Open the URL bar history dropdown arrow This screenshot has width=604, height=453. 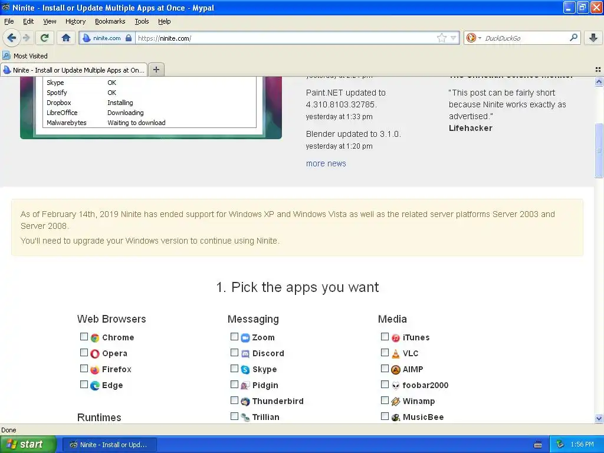[454, 38]
